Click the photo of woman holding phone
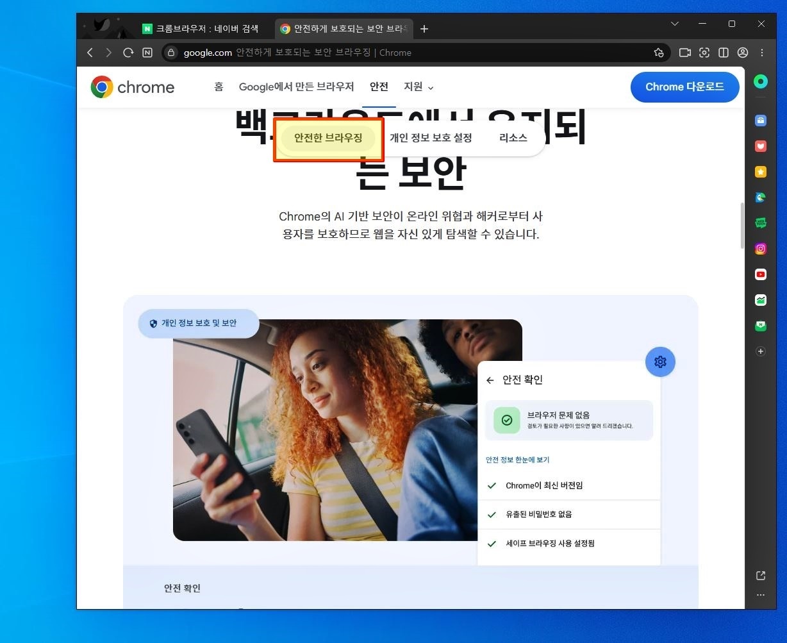Image resolution: width=787 pixels, height=643 pixels. [x=325, y=430]
